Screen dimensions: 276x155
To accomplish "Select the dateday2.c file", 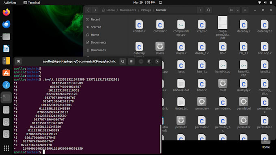I will click(265, 26).
